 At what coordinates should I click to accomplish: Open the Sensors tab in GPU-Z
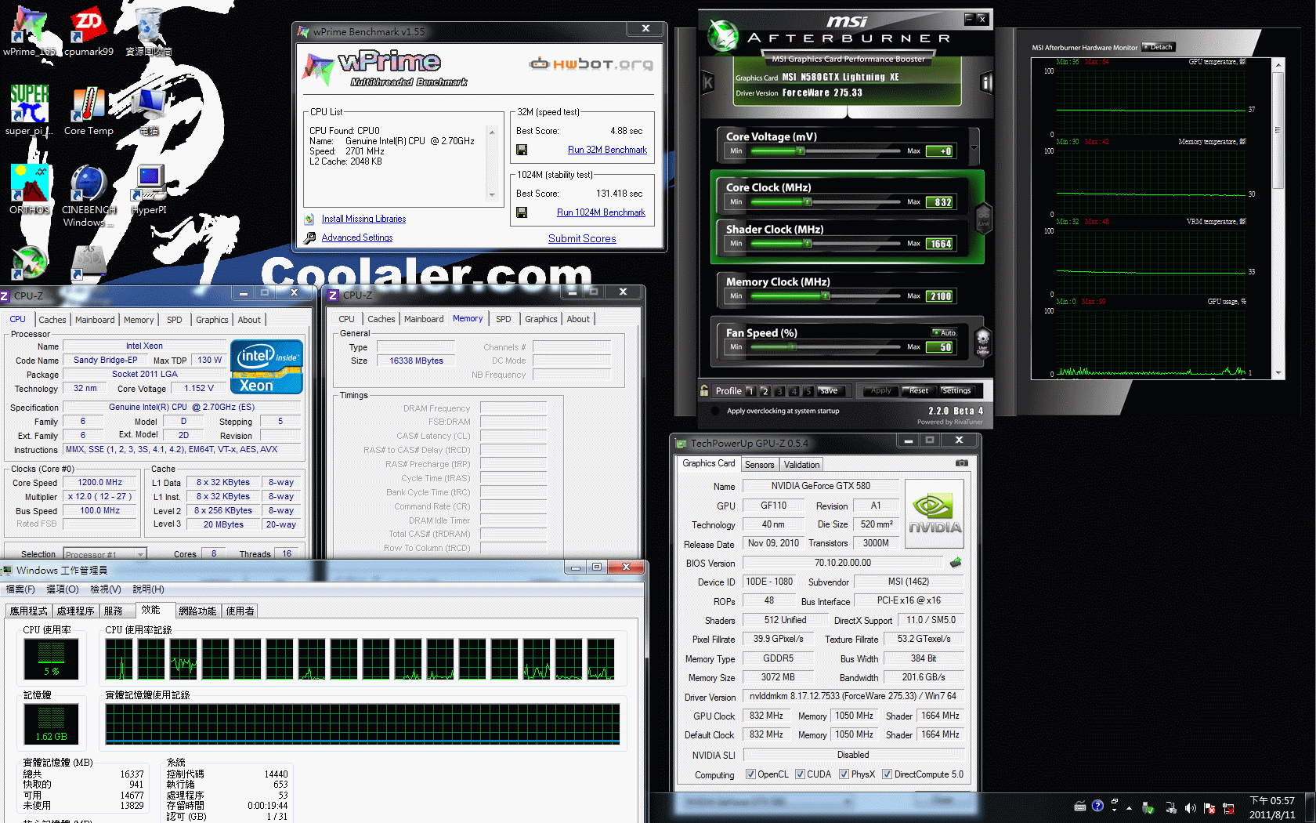pos(759,465)
